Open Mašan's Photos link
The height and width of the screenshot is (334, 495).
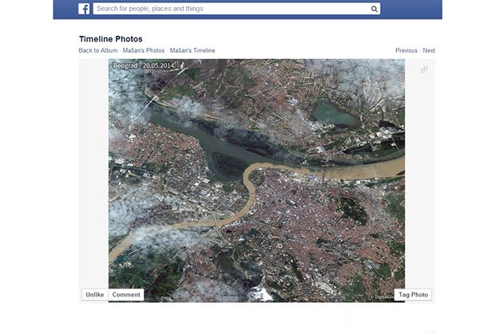(144, 50)
